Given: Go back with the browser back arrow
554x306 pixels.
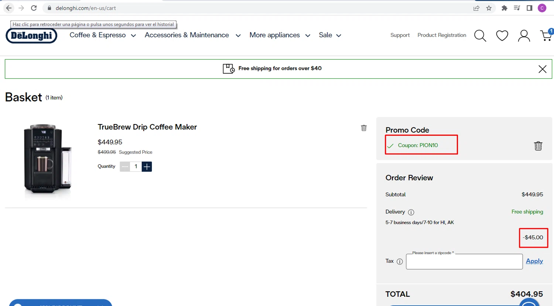Looking at the screenshot, I should point(9,8).
